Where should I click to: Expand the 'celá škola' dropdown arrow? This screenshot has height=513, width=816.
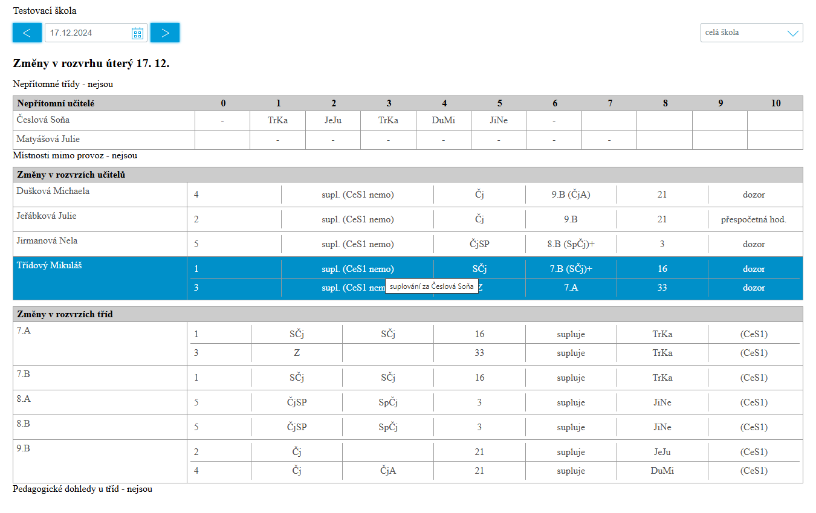[x=793, y=33]
